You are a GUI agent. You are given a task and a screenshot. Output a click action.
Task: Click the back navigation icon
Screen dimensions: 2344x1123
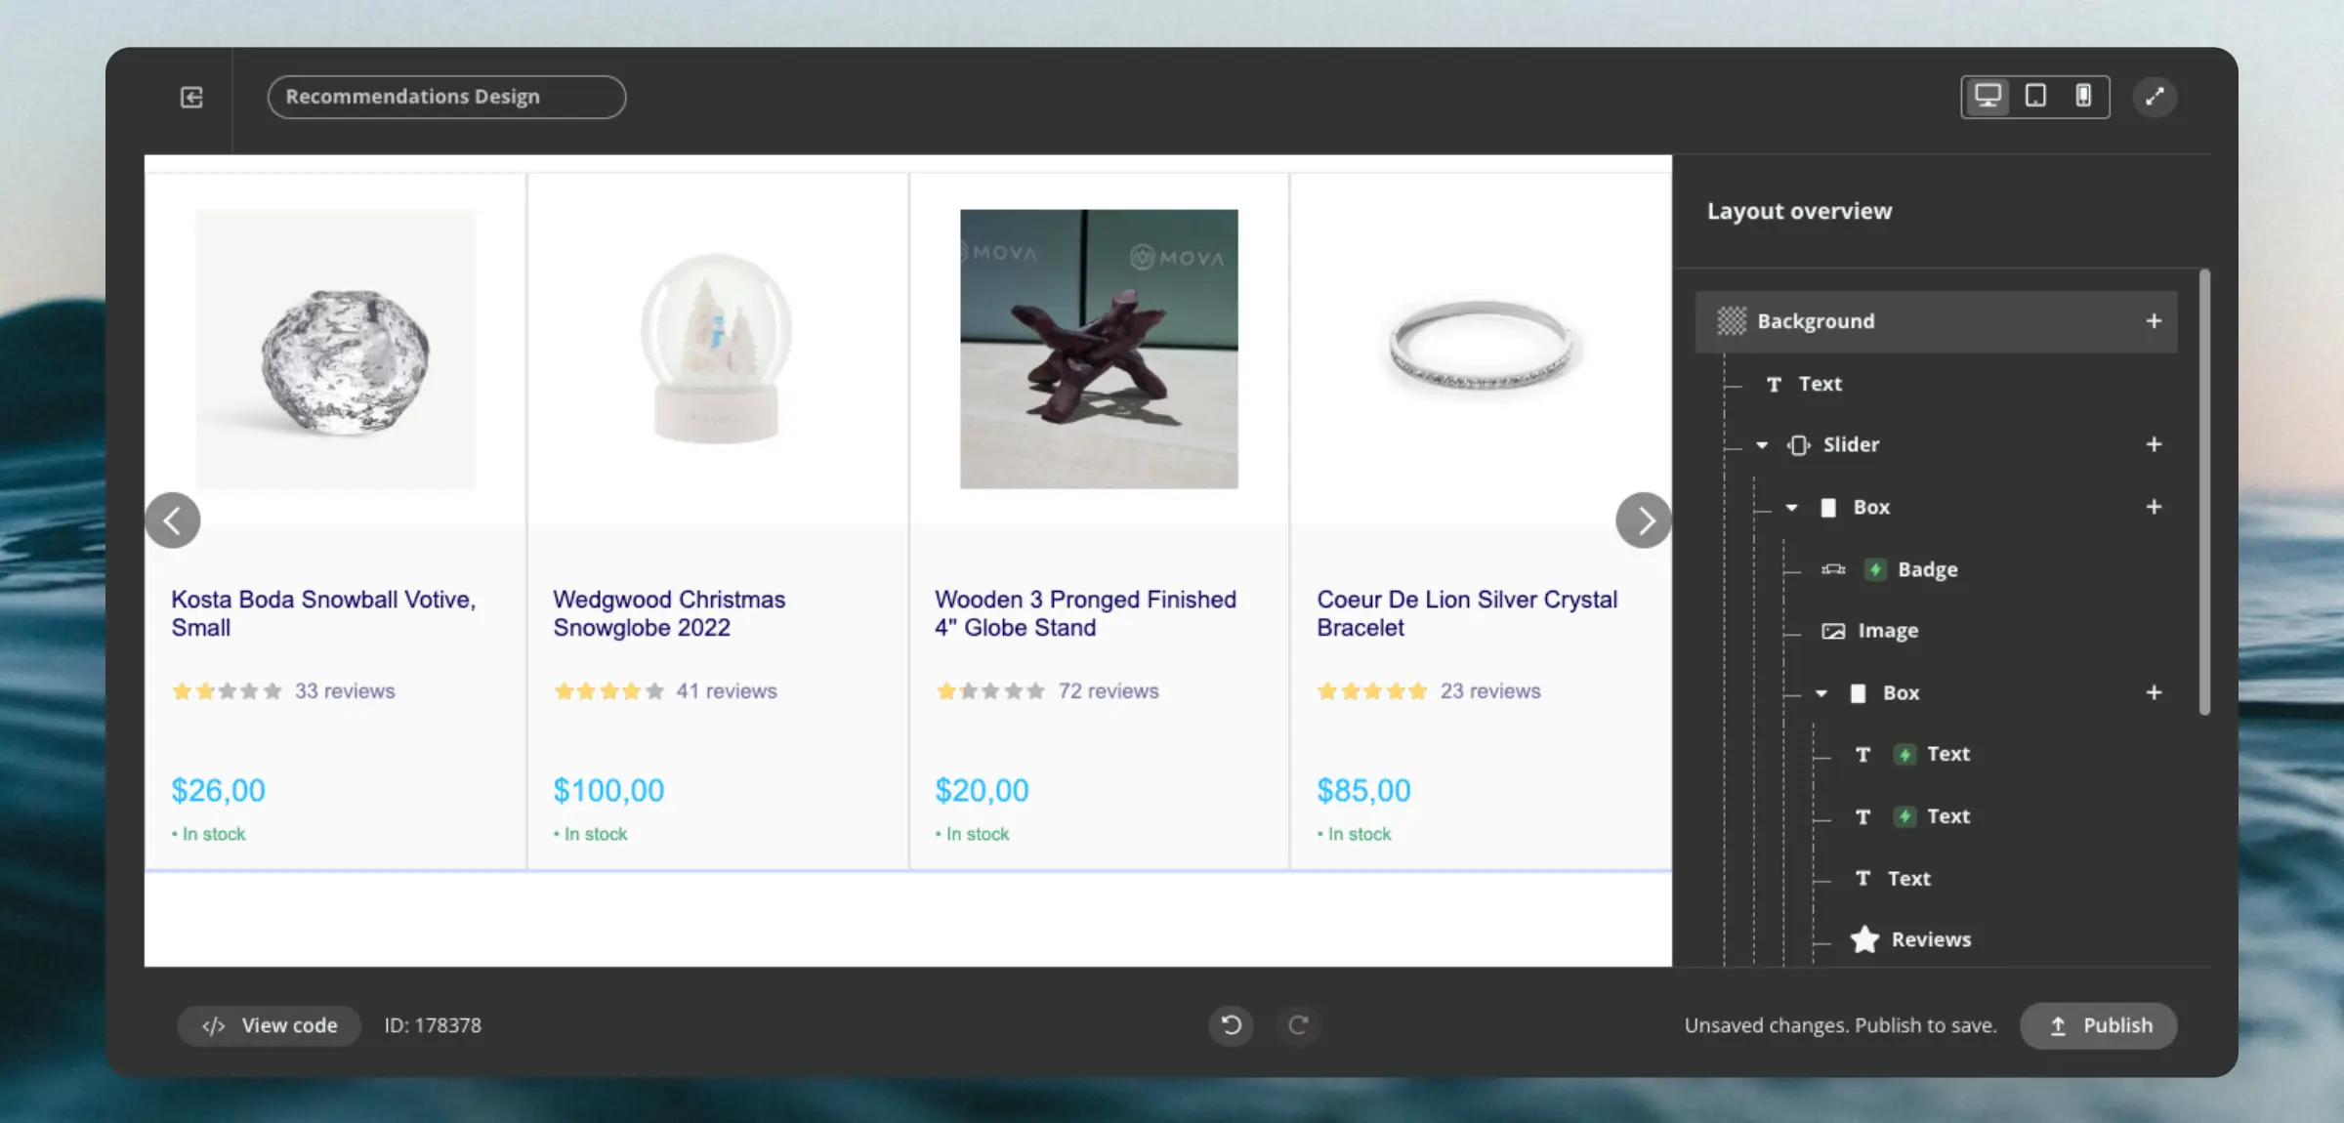(191, 96)
